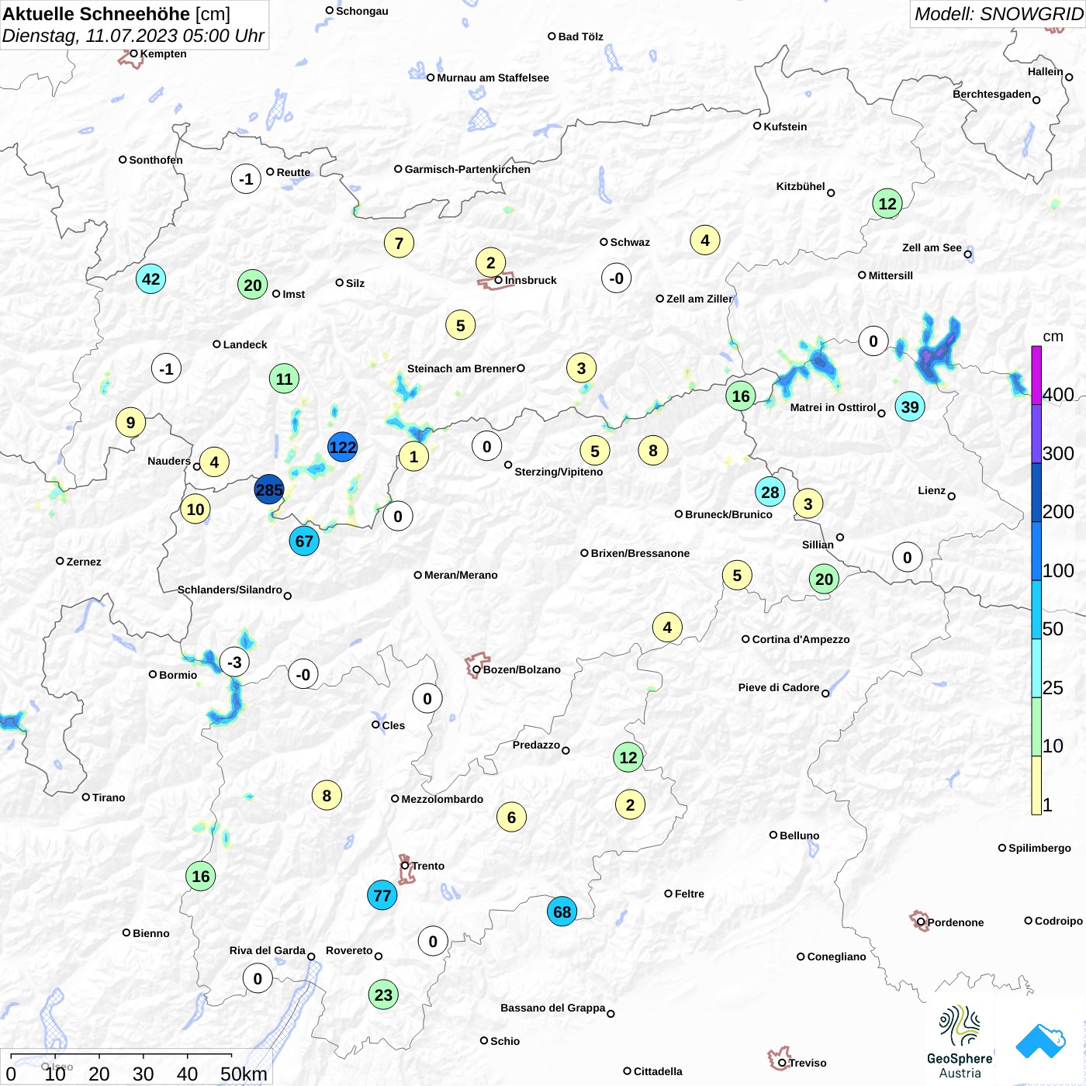
Task: Pick the station marker showing 28
Action: coord(770,492)
